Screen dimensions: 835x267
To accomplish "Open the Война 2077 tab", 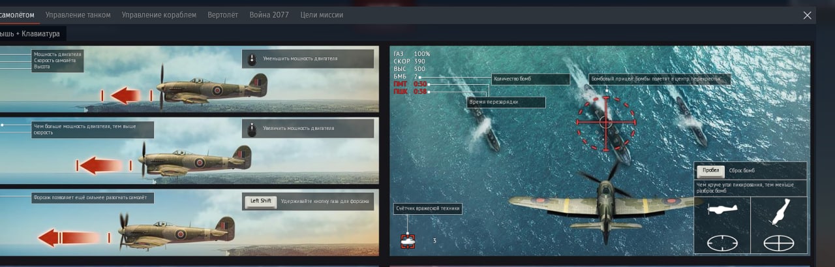I will (269, 14).
